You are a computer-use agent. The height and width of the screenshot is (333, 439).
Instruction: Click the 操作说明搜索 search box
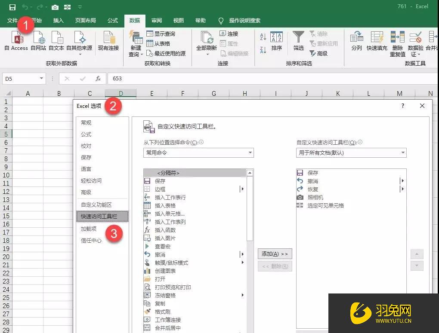(244, 21)
